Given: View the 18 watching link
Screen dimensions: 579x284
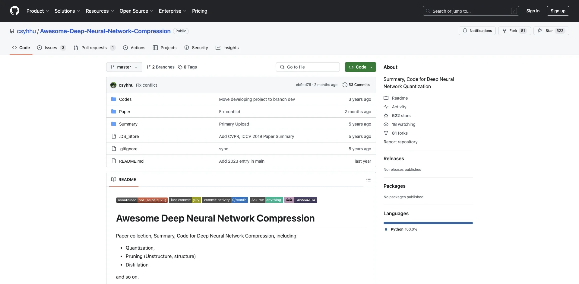Looking at the screenshot, I should (400, 124).
